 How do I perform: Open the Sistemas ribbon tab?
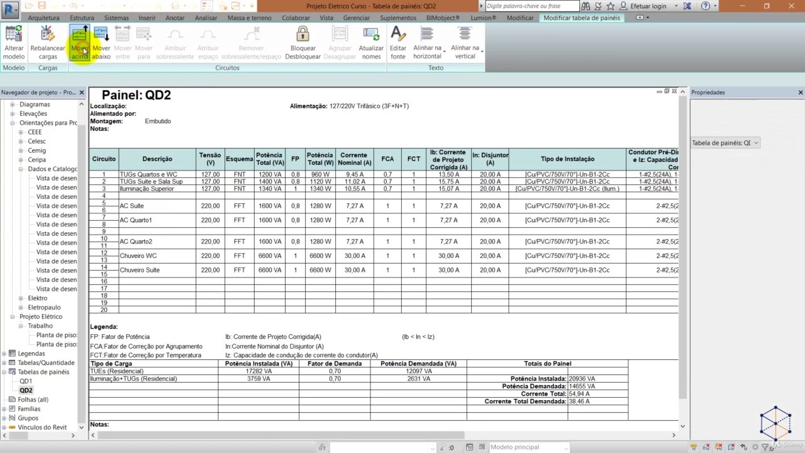[x=116, y=18]
